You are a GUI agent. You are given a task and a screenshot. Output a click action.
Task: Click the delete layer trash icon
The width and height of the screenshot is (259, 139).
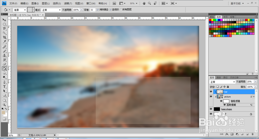pos(252,134)
